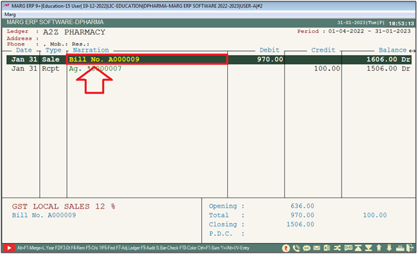Click the email envelope icon
418x254 pixels.
[317, 248]
